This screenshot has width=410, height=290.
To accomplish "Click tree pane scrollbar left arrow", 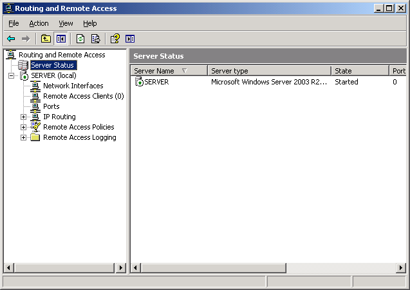I will click(x=8, y=267).
